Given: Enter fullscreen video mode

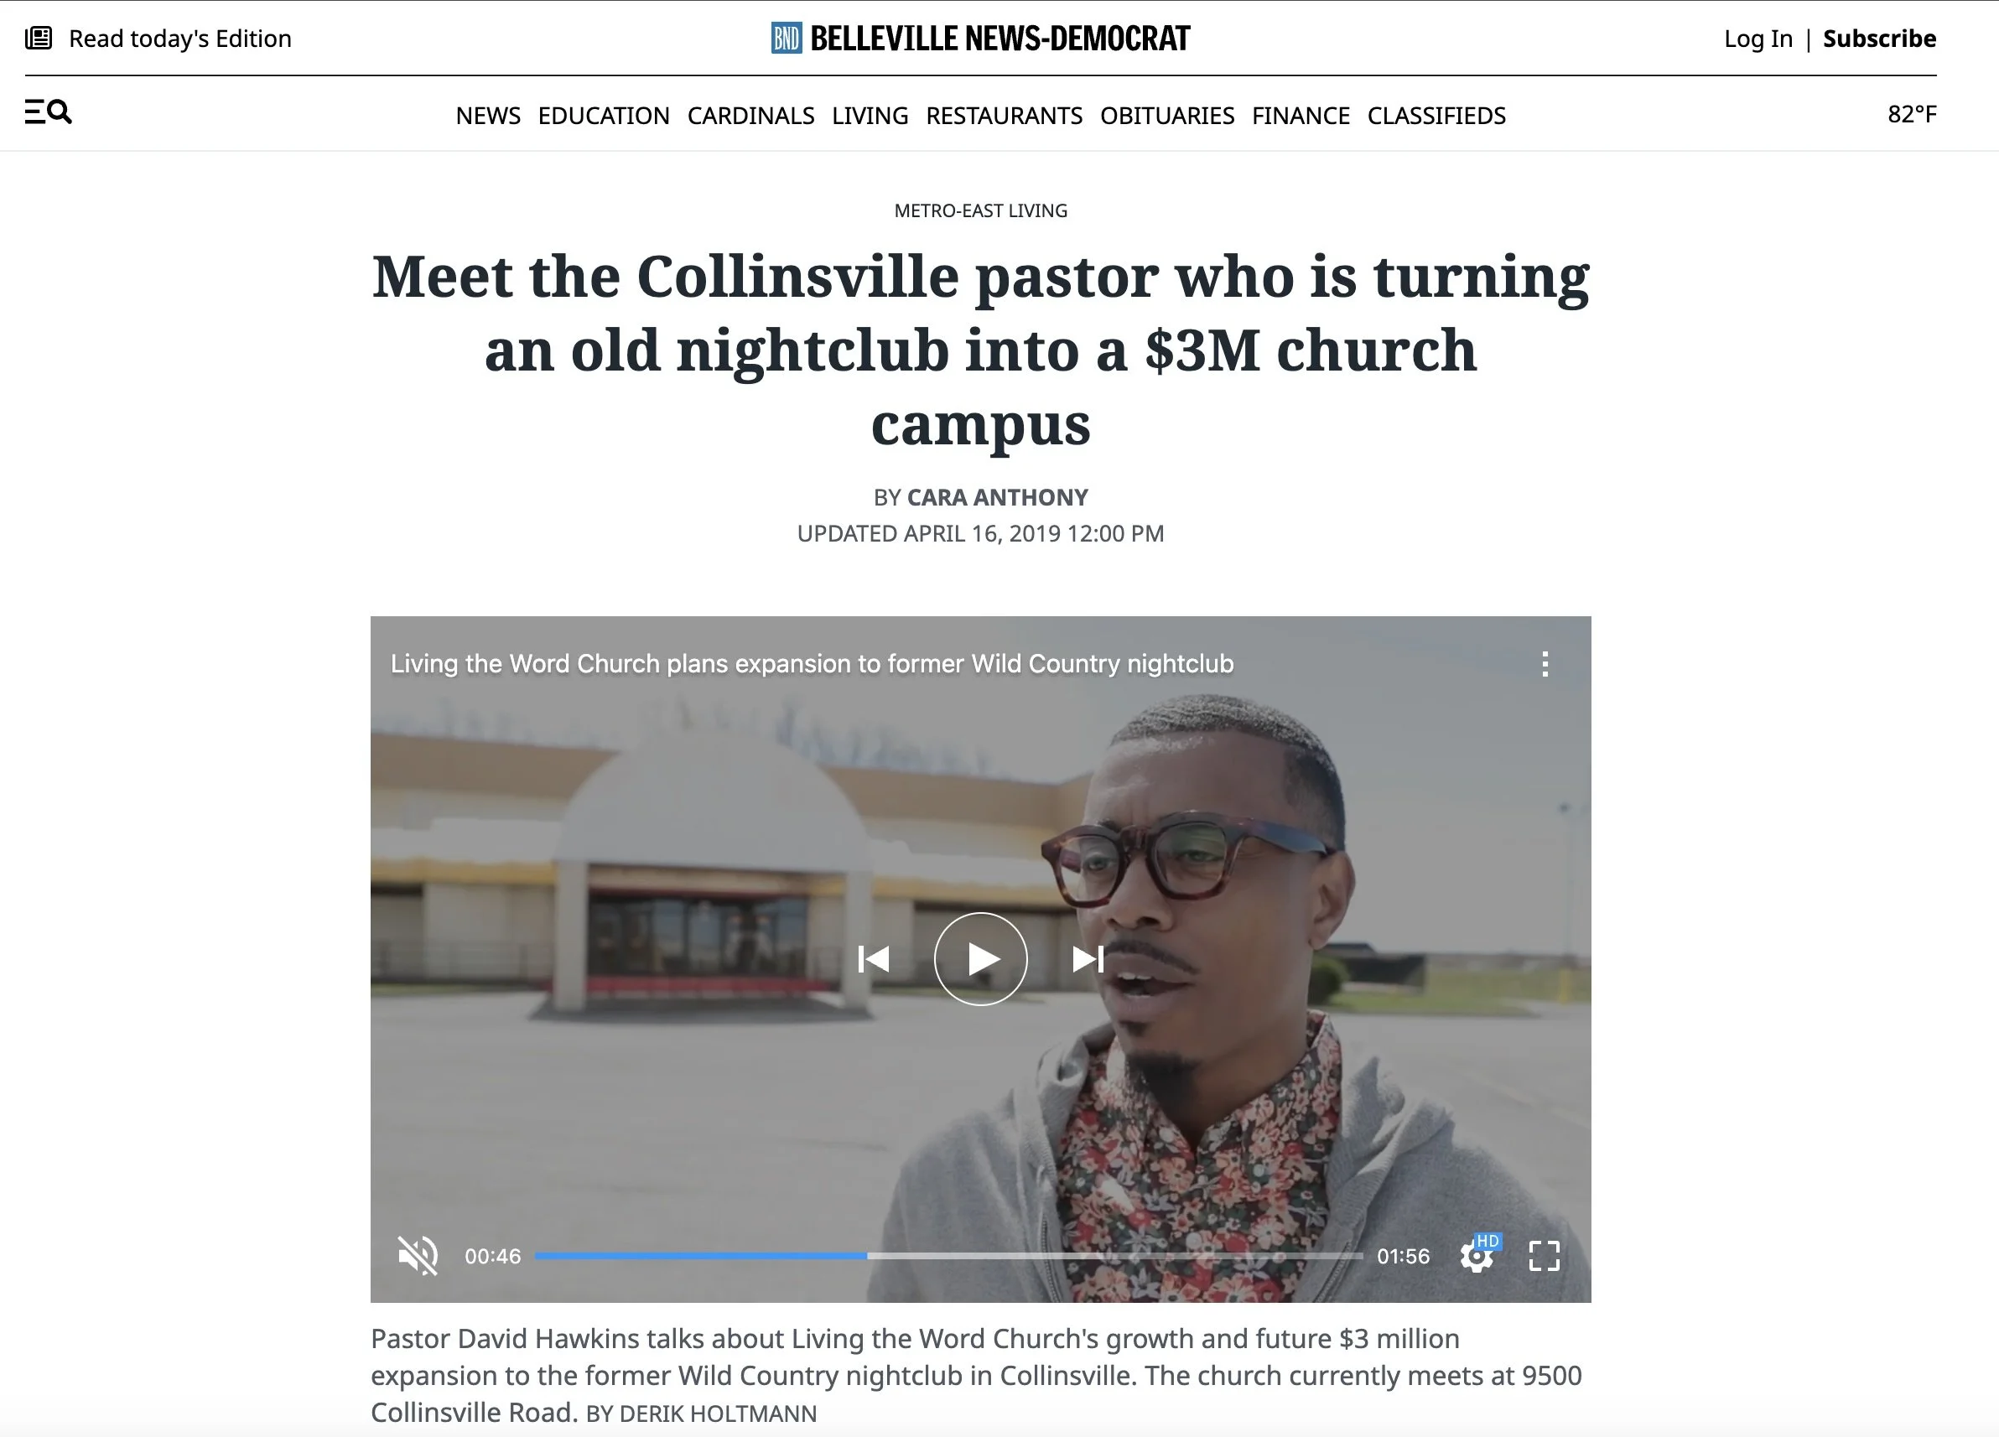Looking at the screenshot, I should click(x=1544, y=1256).
